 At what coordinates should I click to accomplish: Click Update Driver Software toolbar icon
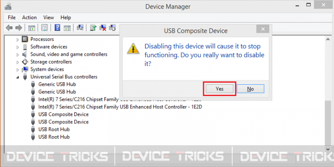point(93,28)
